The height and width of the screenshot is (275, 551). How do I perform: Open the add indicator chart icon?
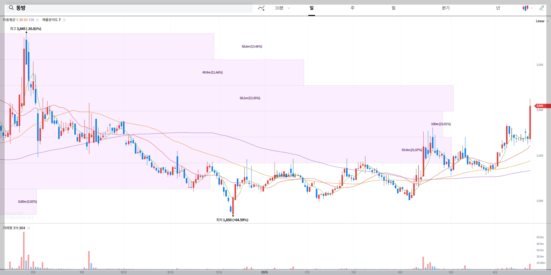pos(261,8)
